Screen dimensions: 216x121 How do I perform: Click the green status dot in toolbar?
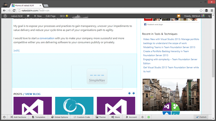point(149,117)
